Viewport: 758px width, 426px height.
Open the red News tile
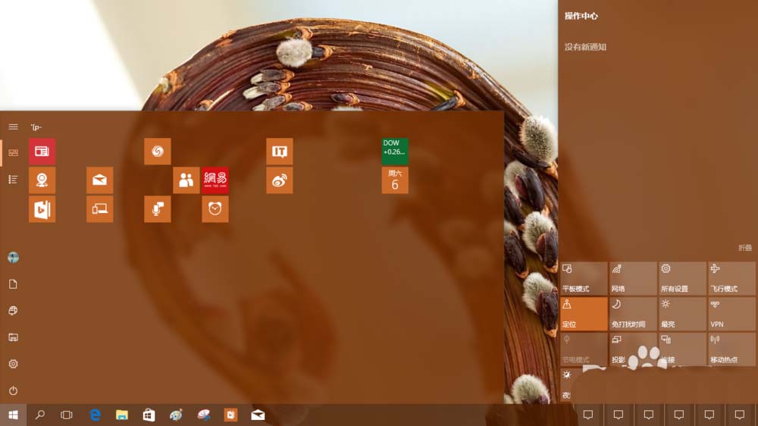[42, 152]
